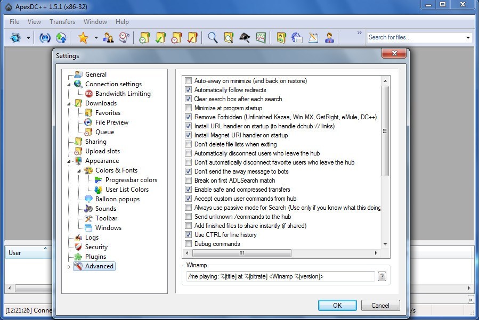This screenshot has width=479, height=320.
Task: Open the Transfers menu
Action: point(62,22)
